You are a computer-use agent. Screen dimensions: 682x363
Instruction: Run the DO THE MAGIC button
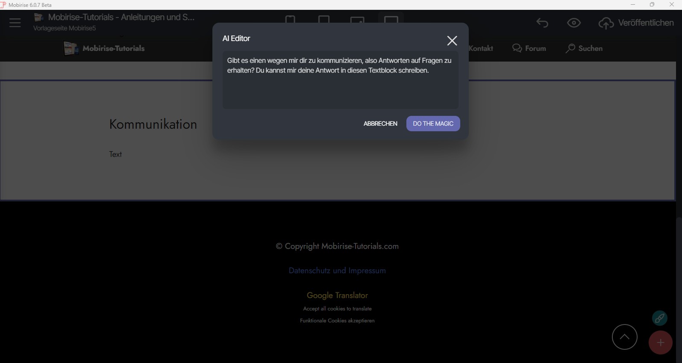coord(433,124)
